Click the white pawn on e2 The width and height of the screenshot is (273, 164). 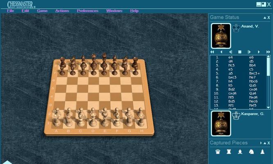(x=105, y=112)
